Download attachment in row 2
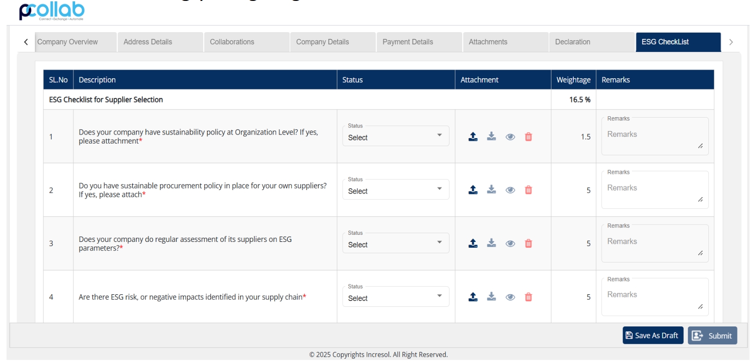 click(x=492, y=190)
